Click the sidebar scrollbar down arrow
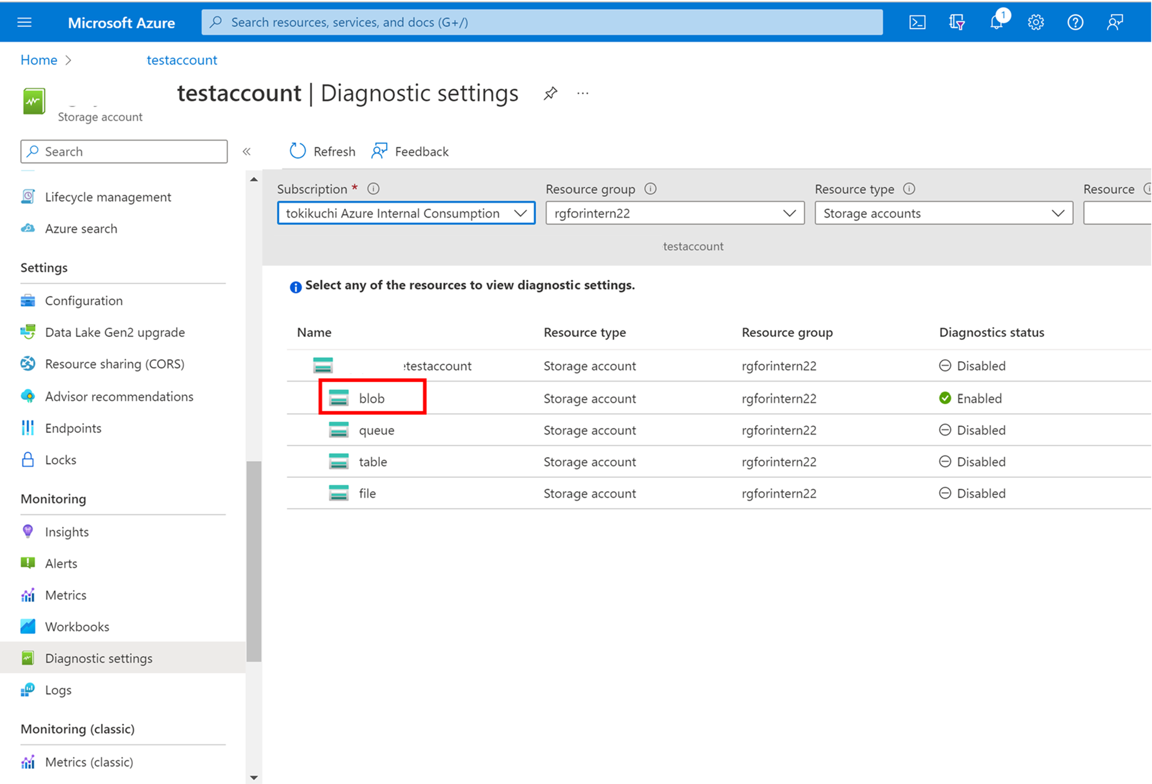The image size is (1152, 784). point(254,777)
